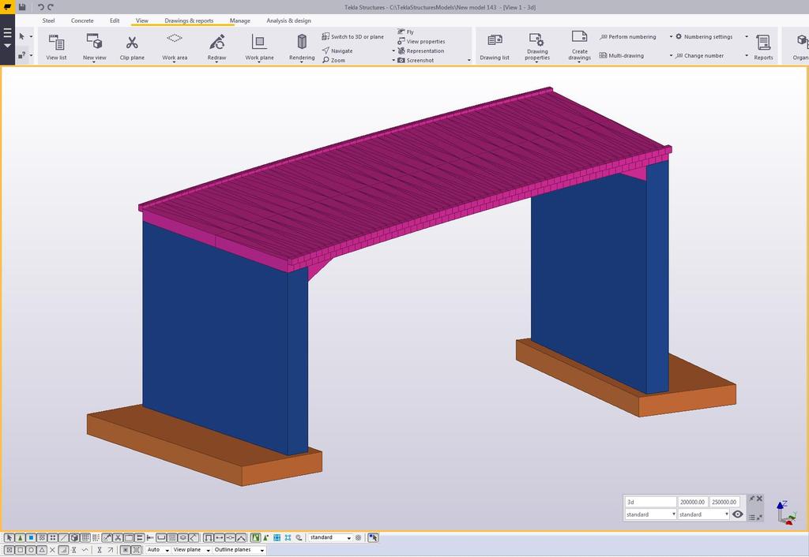This screenshot has width=809, height=557.
Task: Open the Drawing list
Action: pos(495,47)
